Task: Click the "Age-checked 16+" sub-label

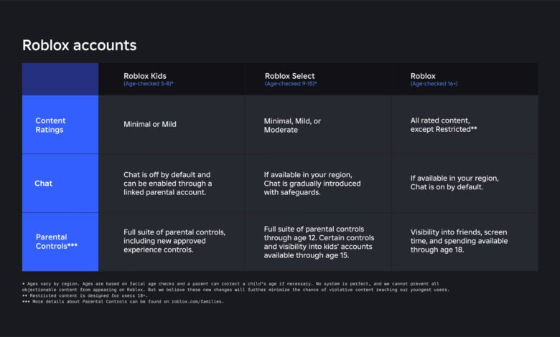Action: [434, 84]
